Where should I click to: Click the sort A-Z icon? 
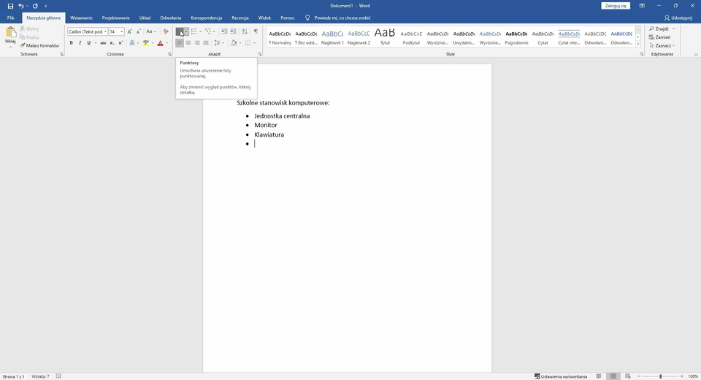[245, 31]
